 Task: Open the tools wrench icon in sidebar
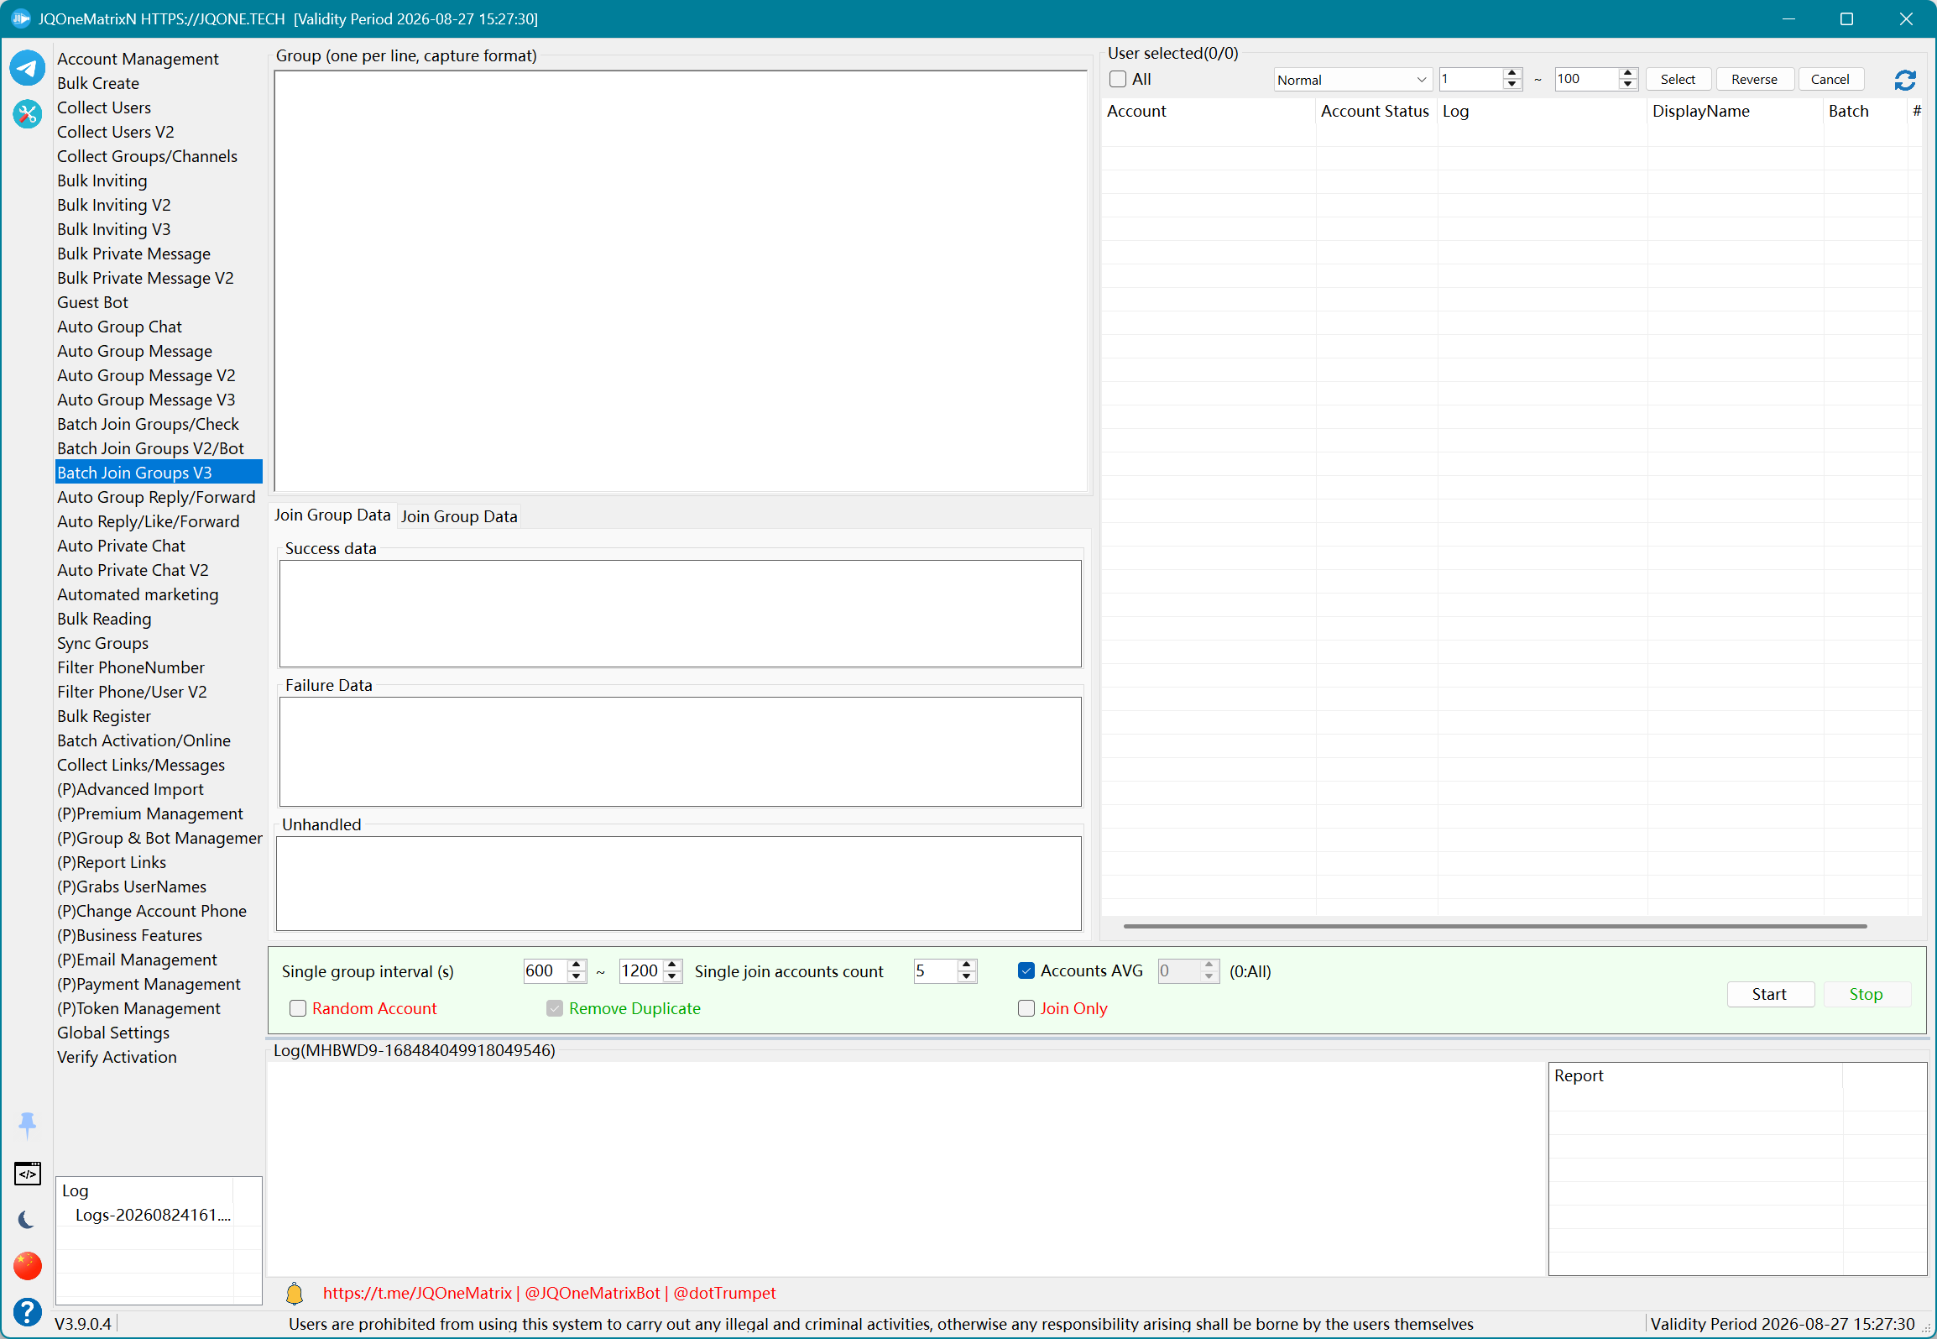pyautogui.click(x=27, y=113)
